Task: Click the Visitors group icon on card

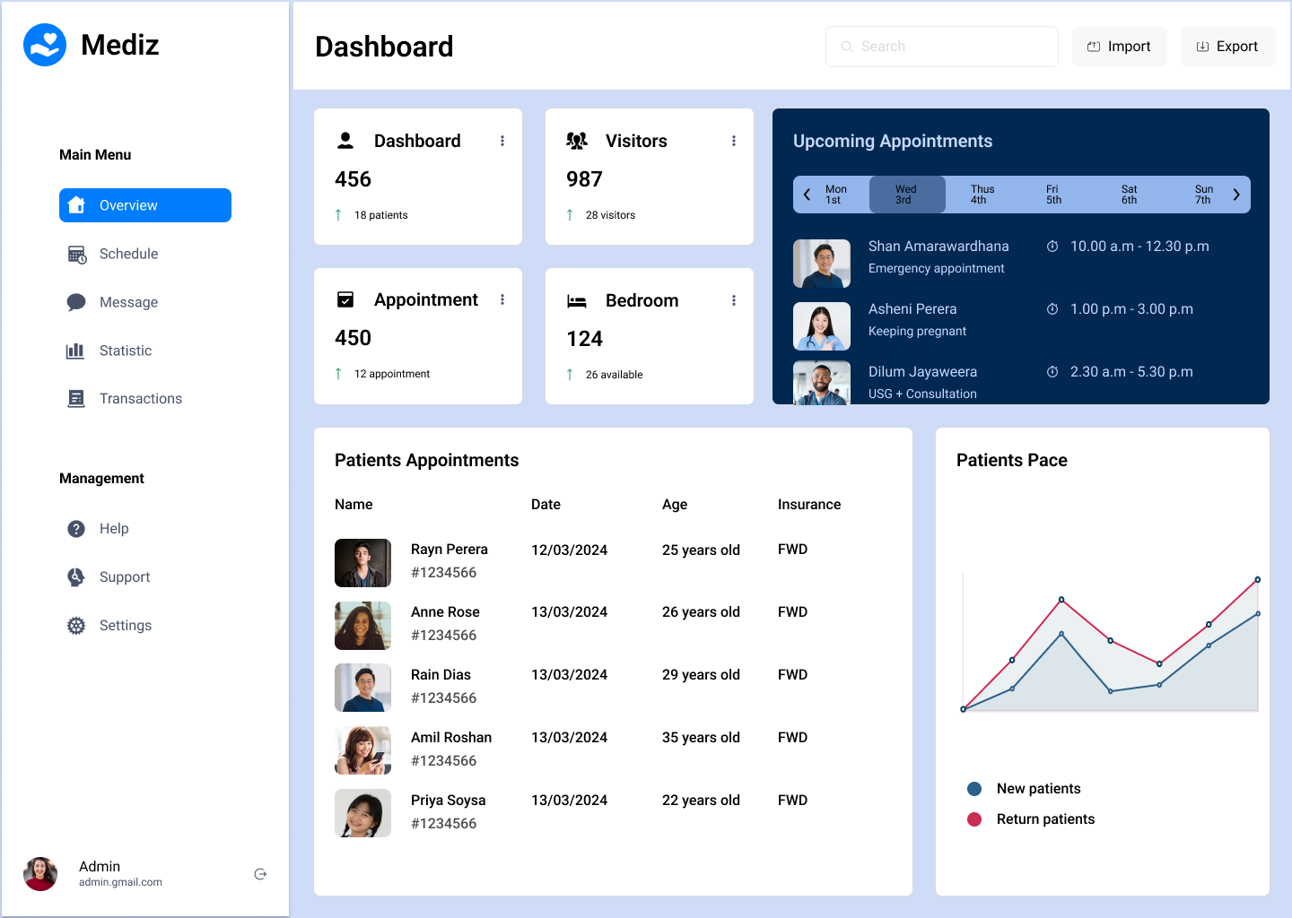Action: [577, 140]
